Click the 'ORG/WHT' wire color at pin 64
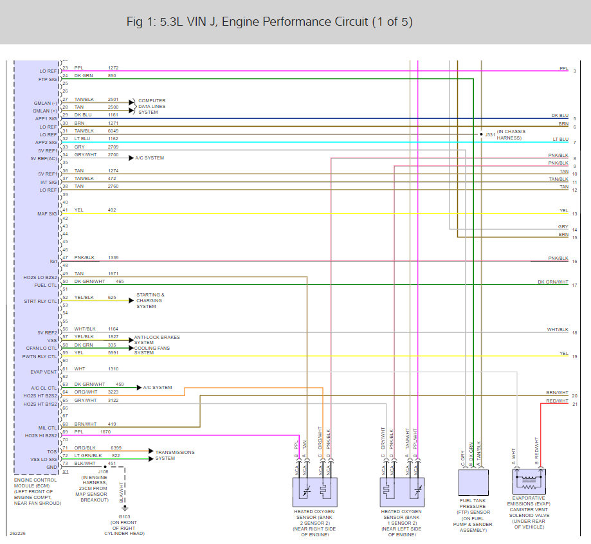Viewport: 591px width, 544px height. pyautogui.click(x=86, y=392)
